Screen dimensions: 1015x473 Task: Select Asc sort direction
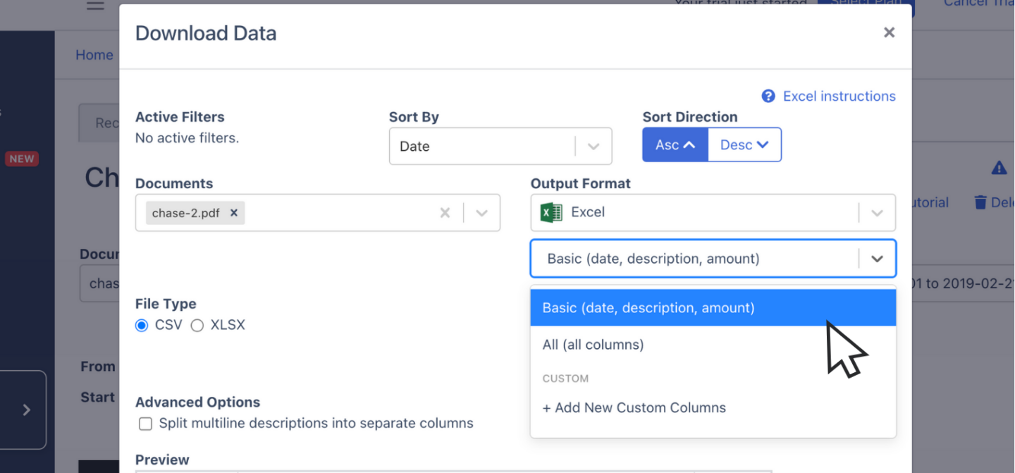click(675, 145)
